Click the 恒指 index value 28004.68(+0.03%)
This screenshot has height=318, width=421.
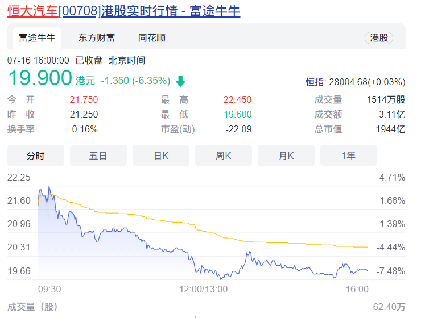coord(367,82)
